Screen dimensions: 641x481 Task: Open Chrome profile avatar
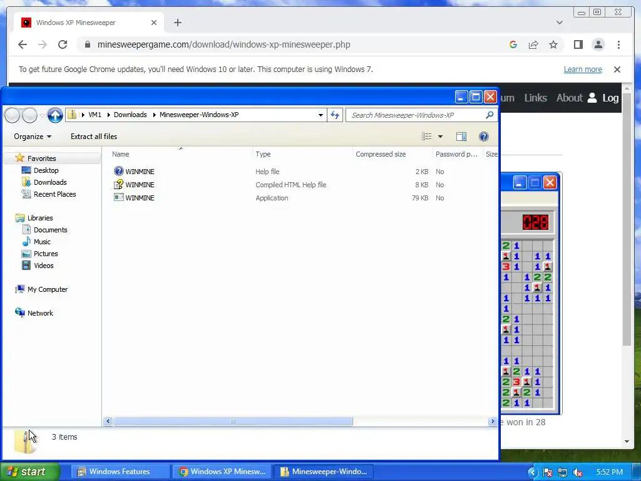pyautogui.click(x=598, y=44)
